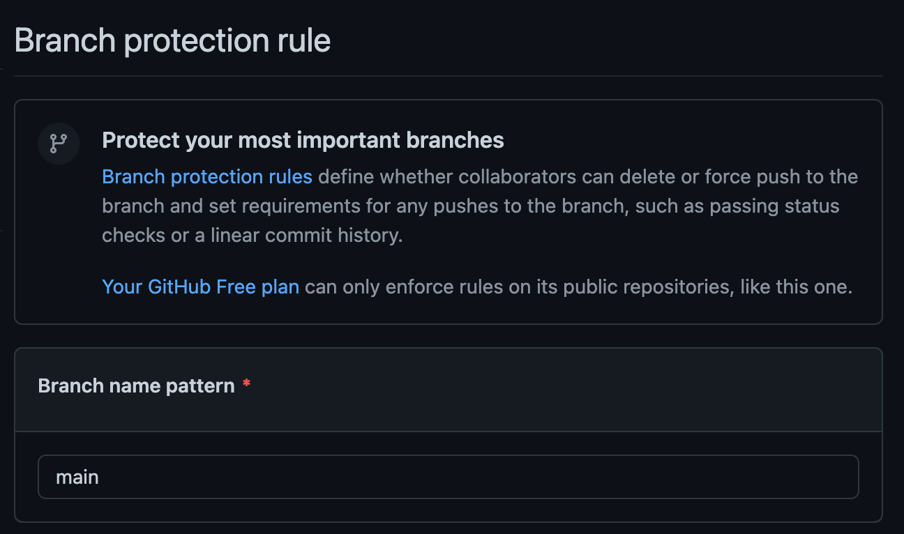Click the circular background behind branch icon

point(58,144)
